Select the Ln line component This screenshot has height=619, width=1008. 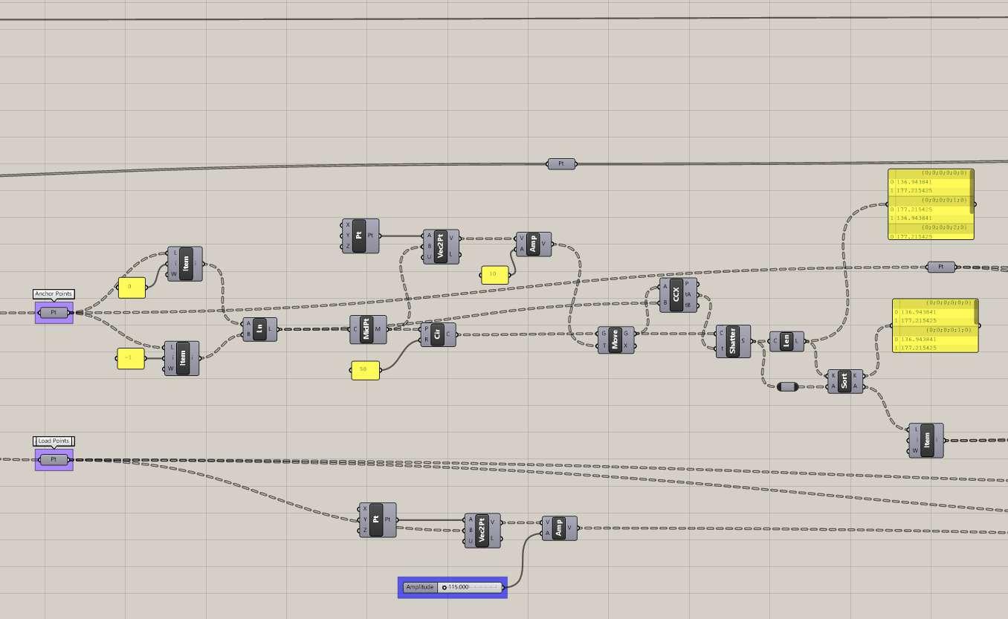click(260, 328)
